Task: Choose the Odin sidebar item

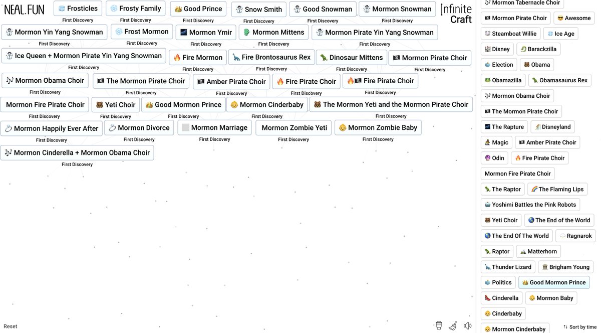Action: click(x=495, y=158)
